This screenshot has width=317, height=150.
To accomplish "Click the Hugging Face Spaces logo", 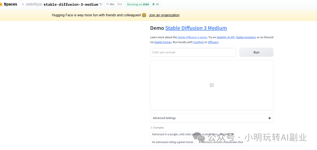I will pos(1,4).
